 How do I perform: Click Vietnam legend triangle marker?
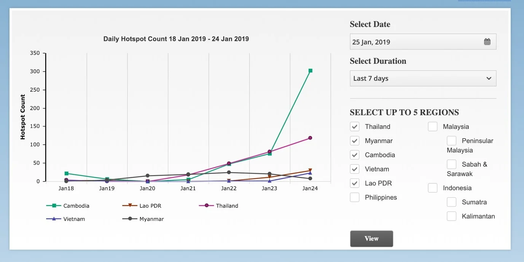[54, 219]
